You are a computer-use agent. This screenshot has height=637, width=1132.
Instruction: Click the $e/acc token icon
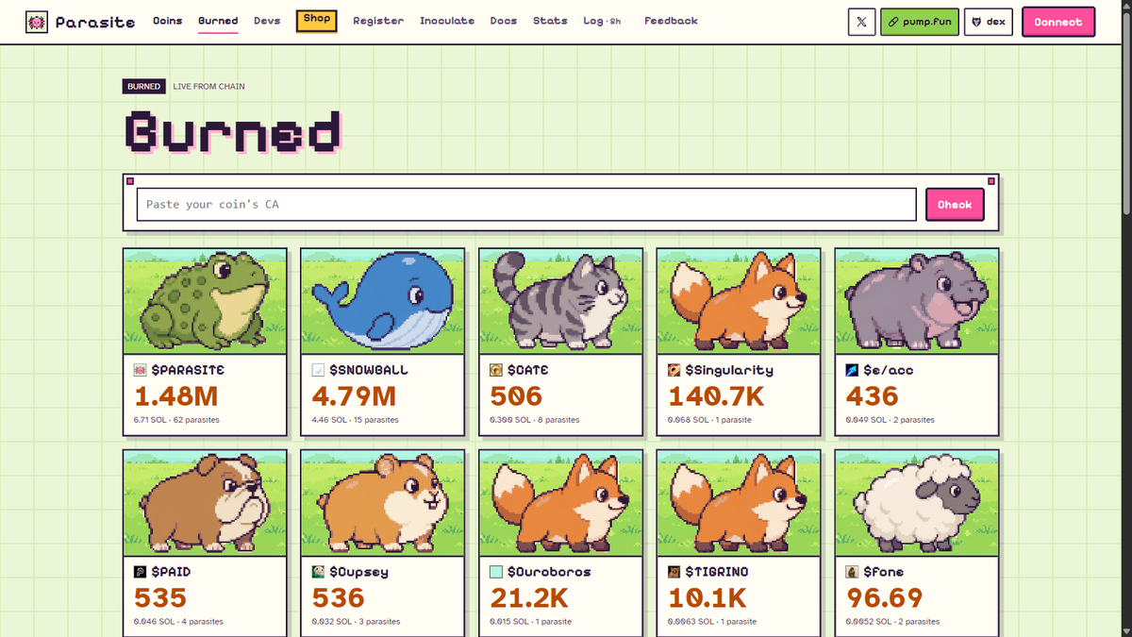852,370
